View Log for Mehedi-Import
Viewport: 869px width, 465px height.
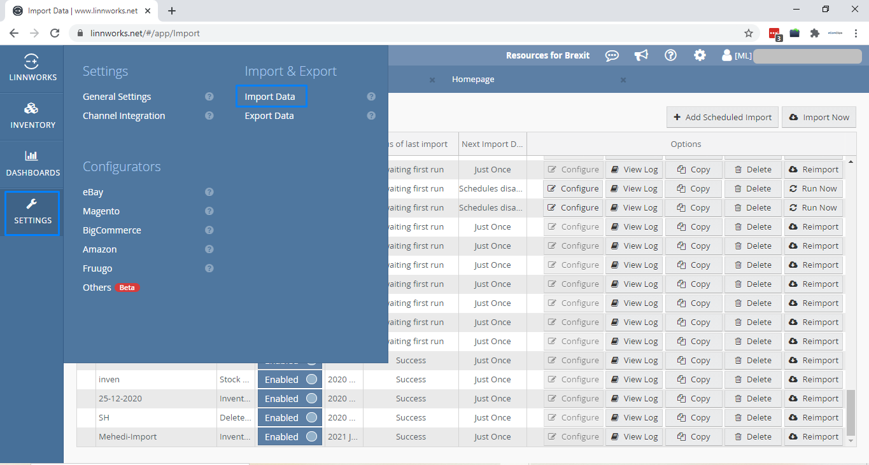click(x=634, y=437)
